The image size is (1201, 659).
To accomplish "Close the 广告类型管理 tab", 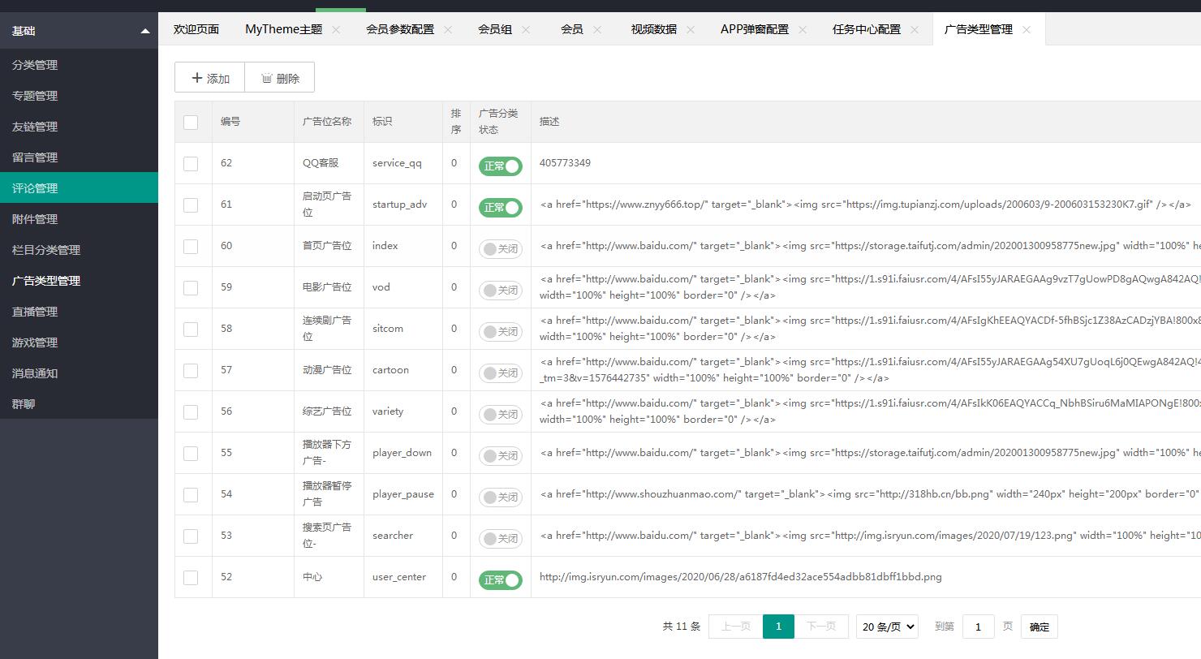I will (x=1027, y=29).
